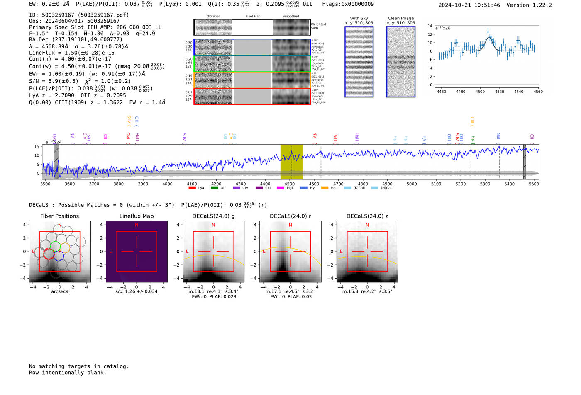Click the CIV legend swatch
The height and width of the screenshot is (395, 581).
[x=237, y=188]
